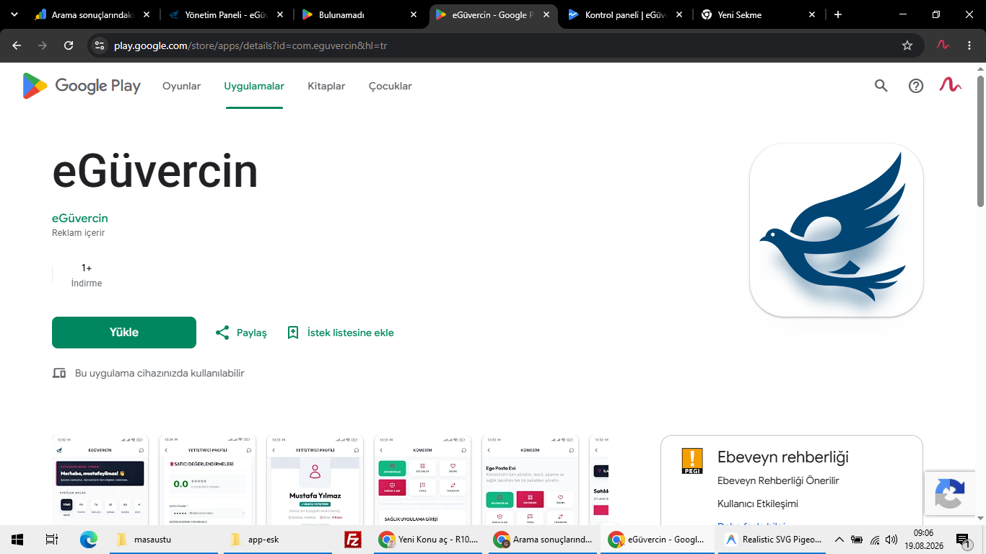Open the Chrome three-dot menu
The height and width of the screenshot is (554, 986).
[x=969, y=45]
